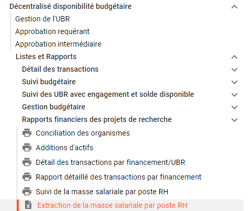This screenshot has width=248, height=211.
Task: Open Additions d'actifs report link
Action: pyautogui.click(x=65, y=148)
